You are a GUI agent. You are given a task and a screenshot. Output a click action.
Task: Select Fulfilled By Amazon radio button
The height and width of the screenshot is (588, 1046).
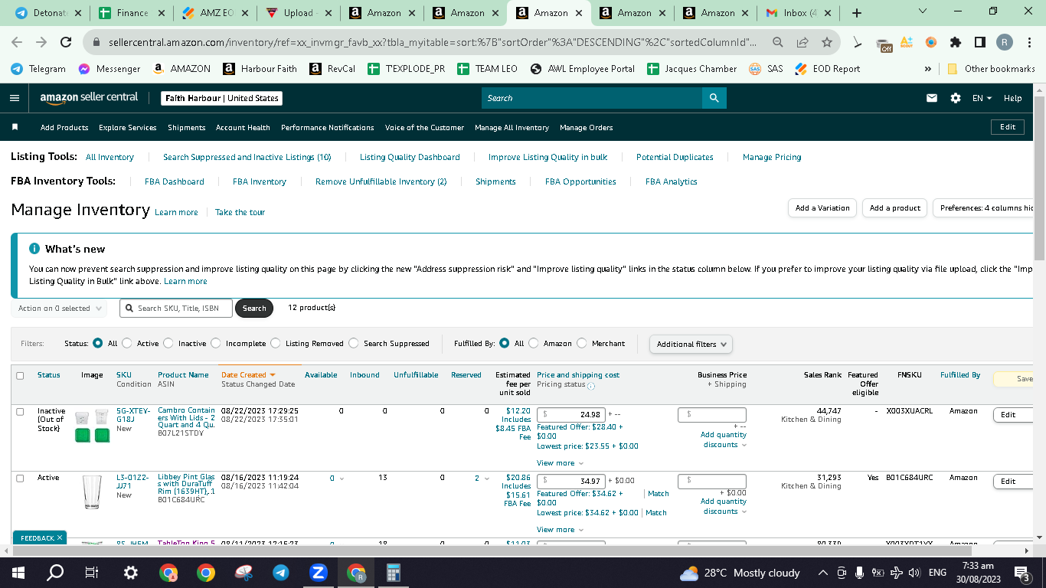(x=534, y=343)
